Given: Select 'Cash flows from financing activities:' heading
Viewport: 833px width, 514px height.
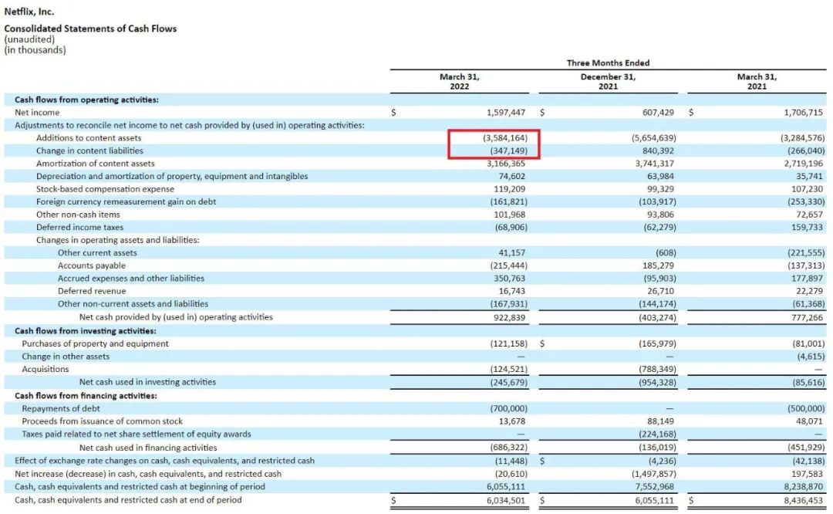Looking at the screenshot, I should pyautogui.click(x=86, y=396).
